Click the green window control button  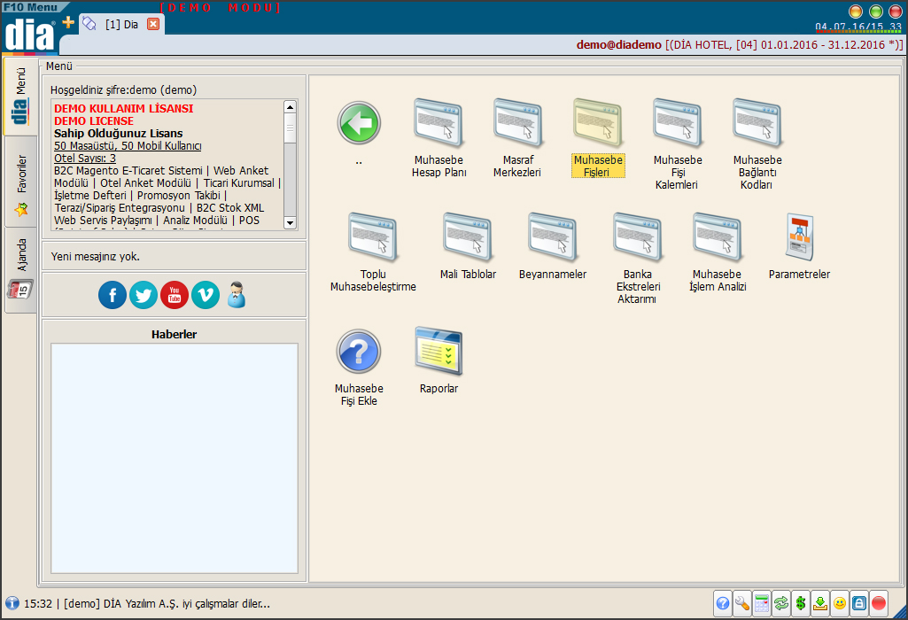point(875,11)
